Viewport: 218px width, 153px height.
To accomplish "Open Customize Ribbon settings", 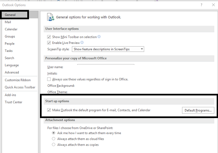I will 18,80.
